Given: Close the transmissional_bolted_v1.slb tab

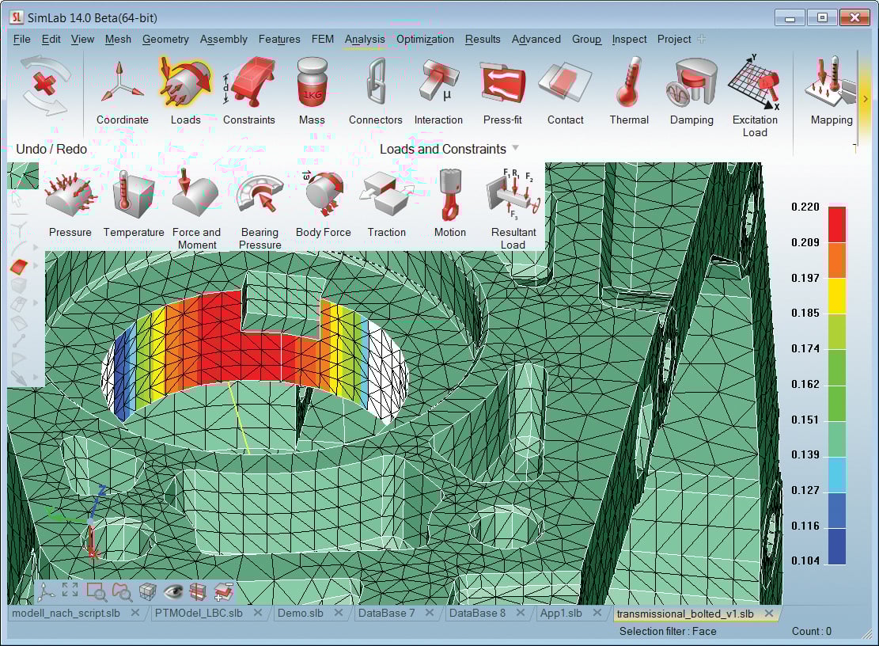Looking at the screenshot, I should pyautogui.click(x=769, y=614).
